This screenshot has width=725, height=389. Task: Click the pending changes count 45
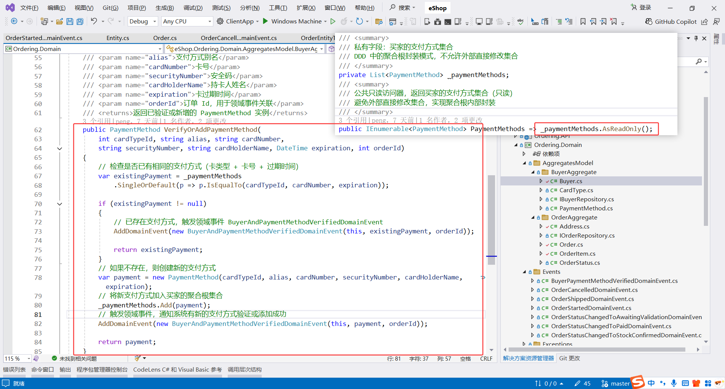click(x=583, y=383)
